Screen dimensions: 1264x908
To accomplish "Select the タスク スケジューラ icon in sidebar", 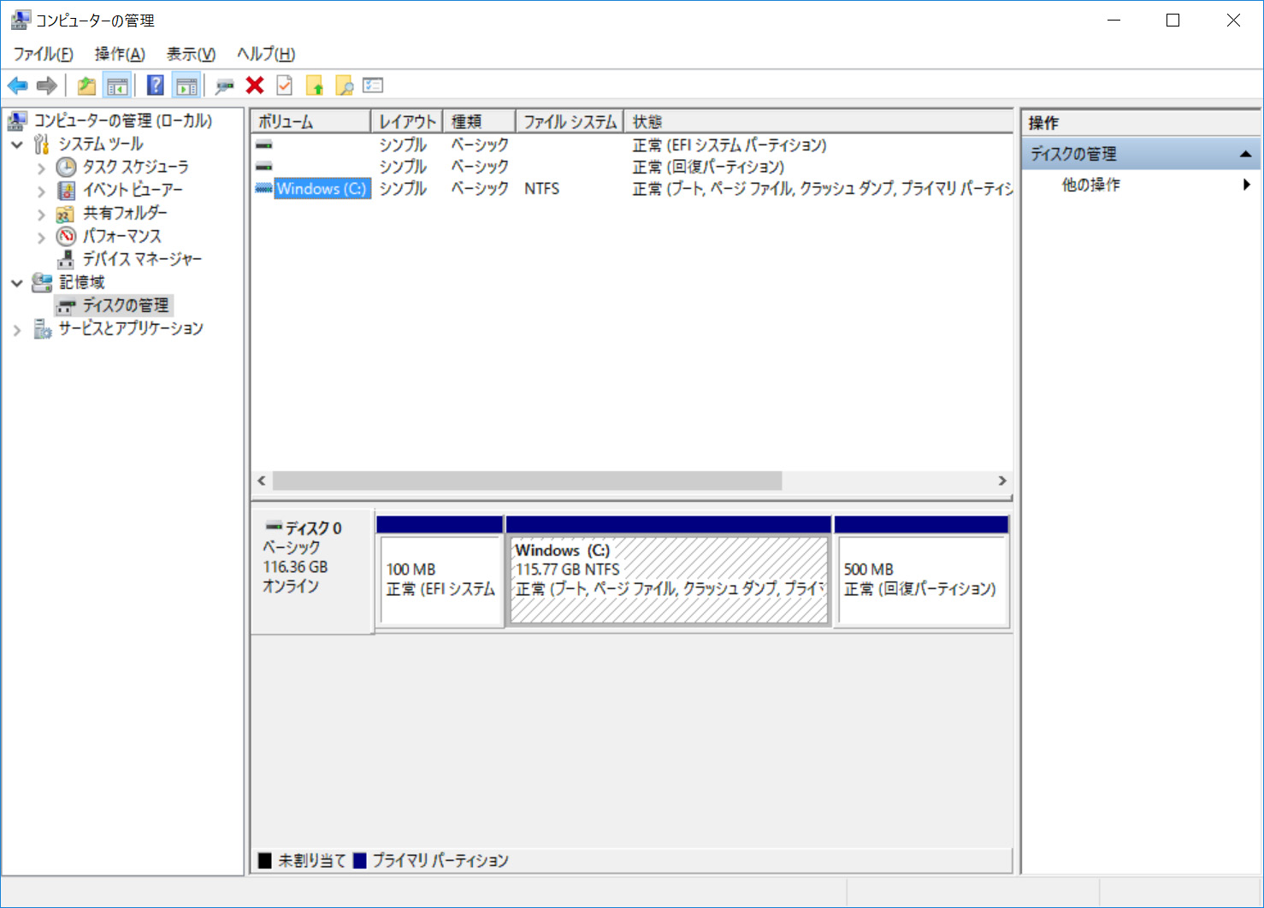I will pos(66,167).
